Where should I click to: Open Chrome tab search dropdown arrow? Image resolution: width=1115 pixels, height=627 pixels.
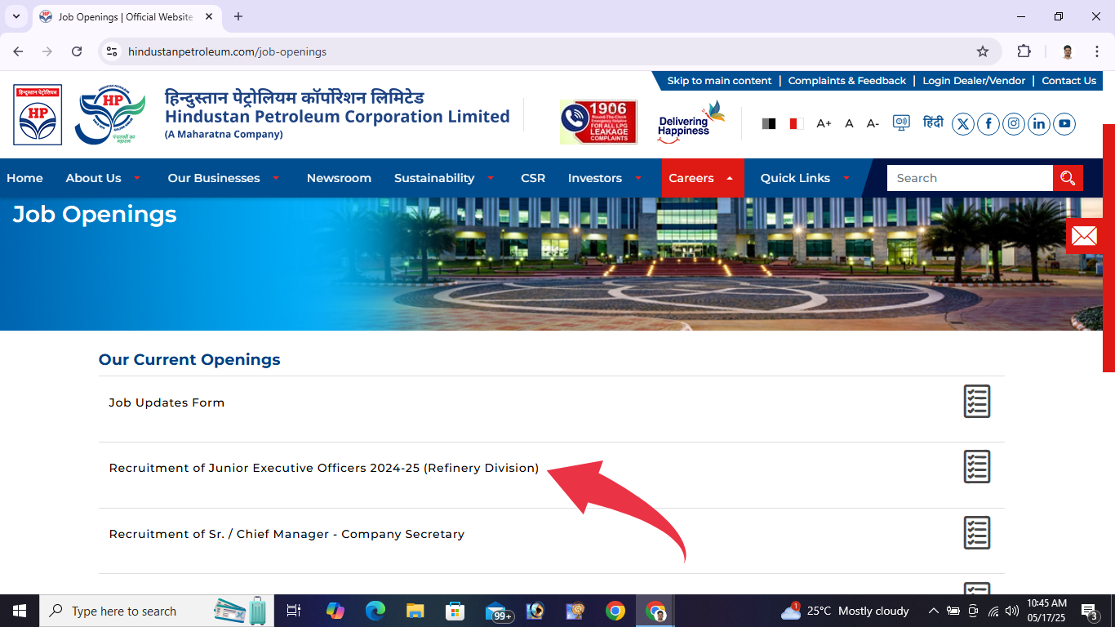coord(16,16)
